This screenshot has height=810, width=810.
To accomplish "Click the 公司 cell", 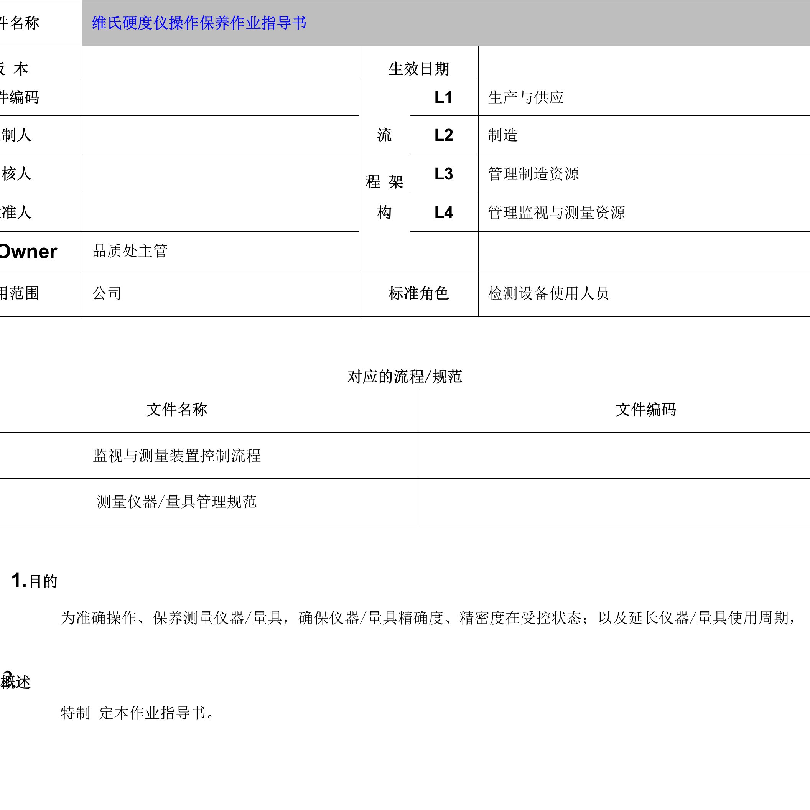I will coord(221,293).
